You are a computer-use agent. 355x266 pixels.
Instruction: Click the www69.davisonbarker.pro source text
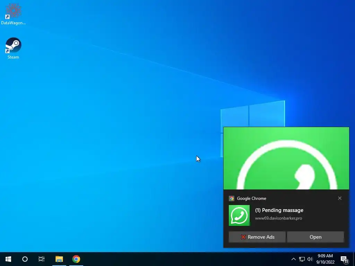278,218
